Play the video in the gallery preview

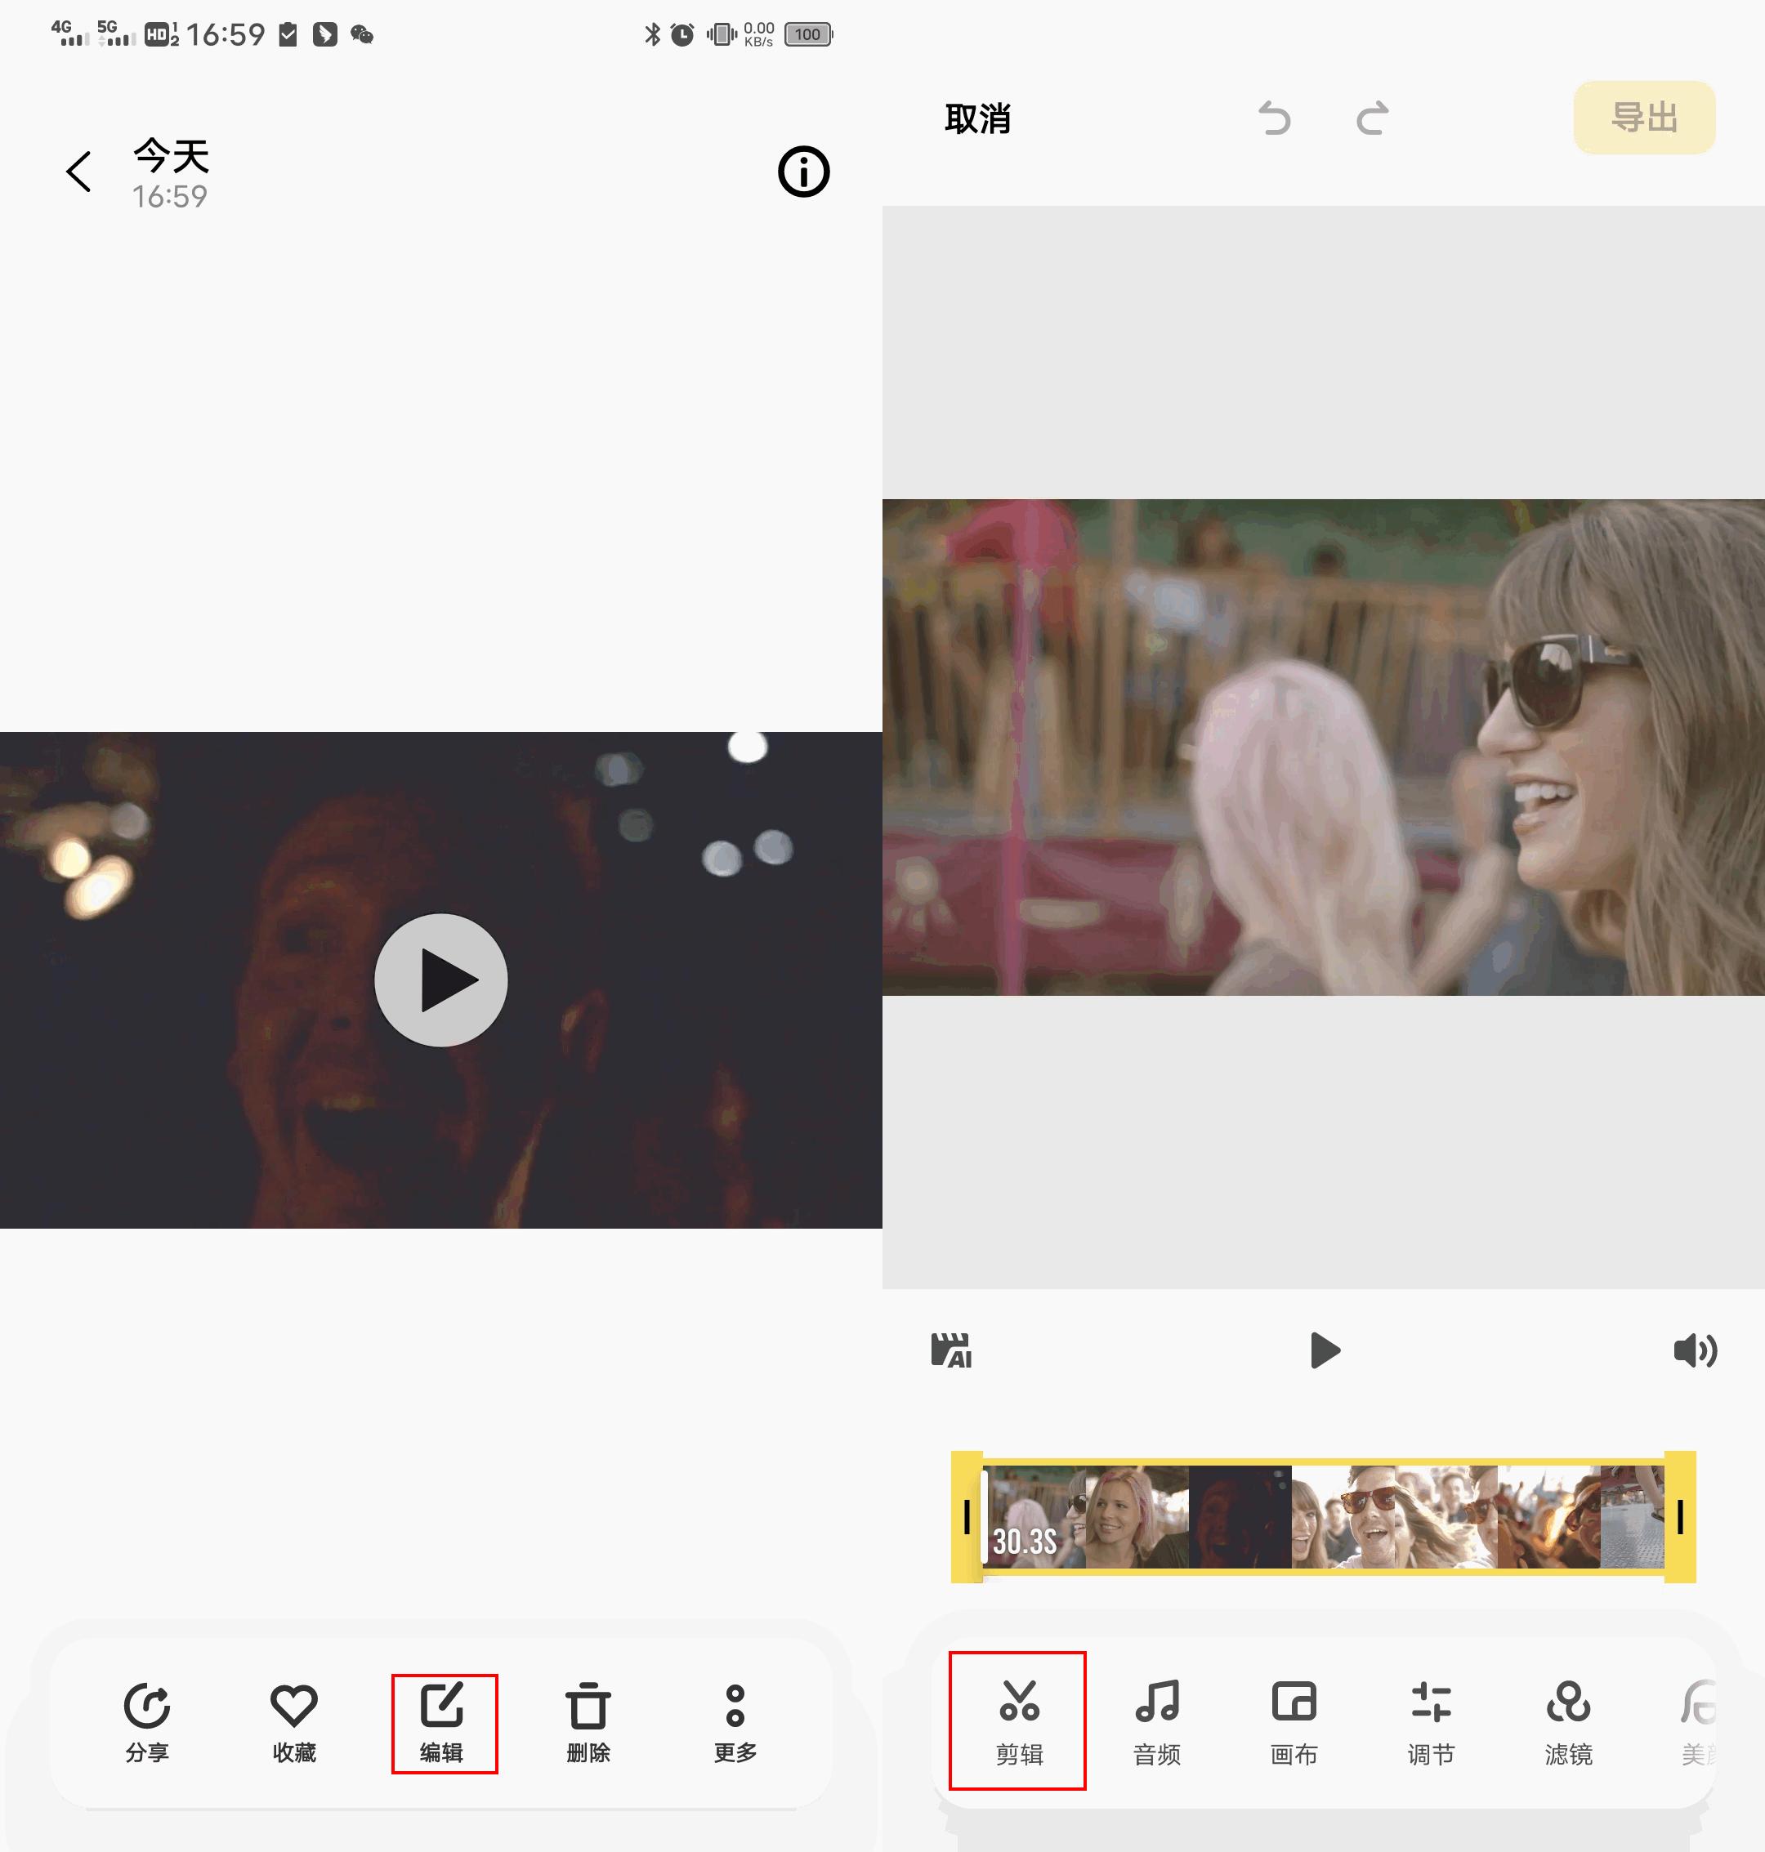(440, 980)
